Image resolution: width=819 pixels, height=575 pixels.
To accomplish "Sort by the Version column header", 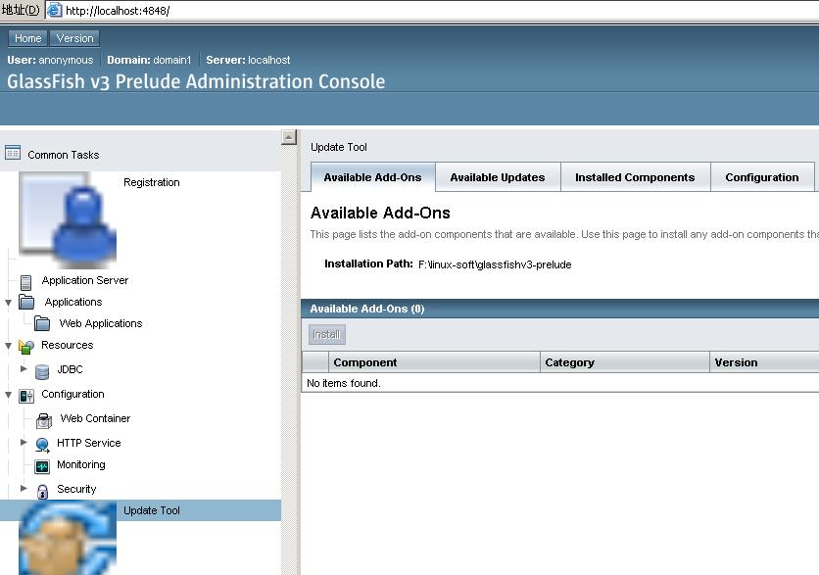I will 764,362.
